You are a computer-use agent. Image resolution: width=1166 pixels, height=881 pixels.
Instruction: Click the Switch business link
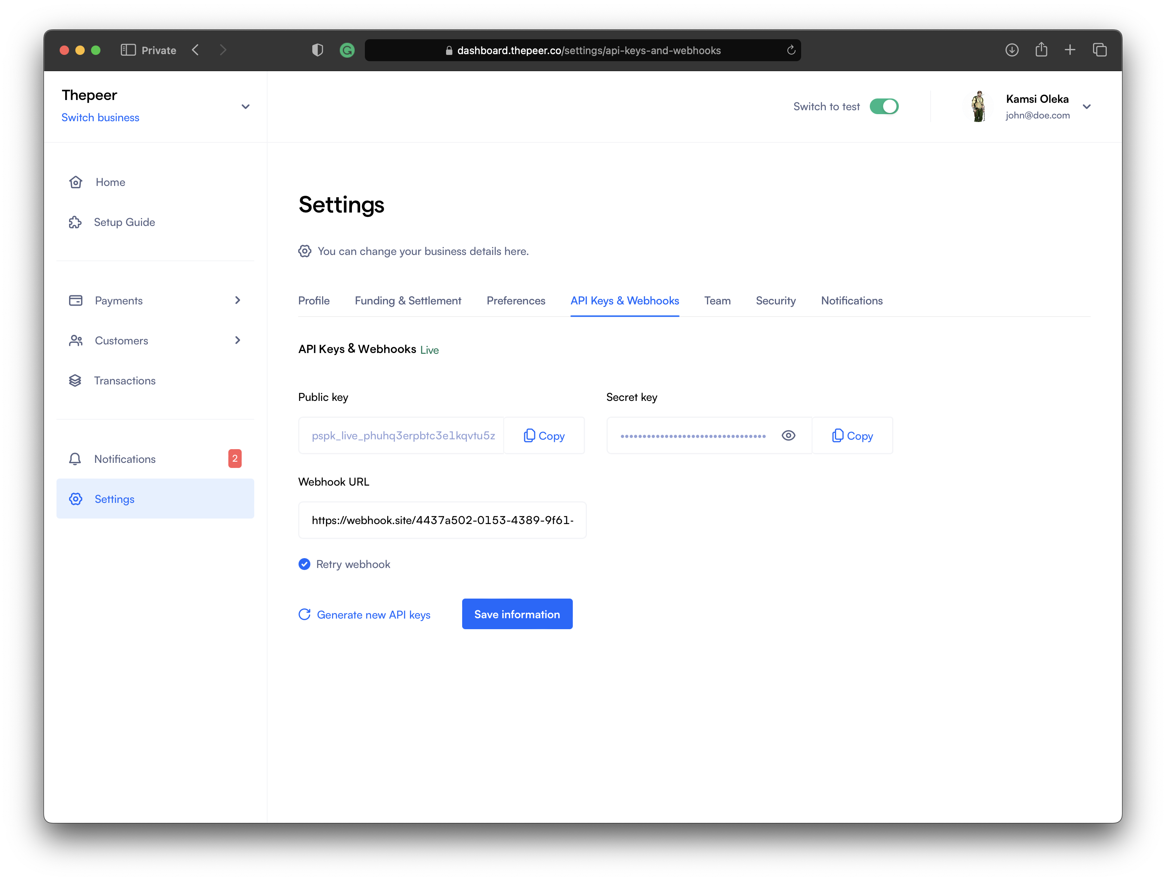pos(100,118)
